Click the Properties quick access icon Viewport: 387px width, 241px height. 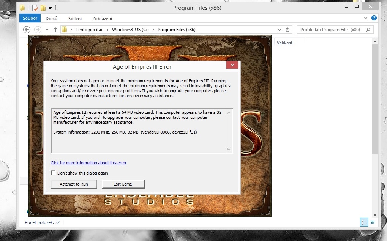pyautogui.click(x=35, y=8)
